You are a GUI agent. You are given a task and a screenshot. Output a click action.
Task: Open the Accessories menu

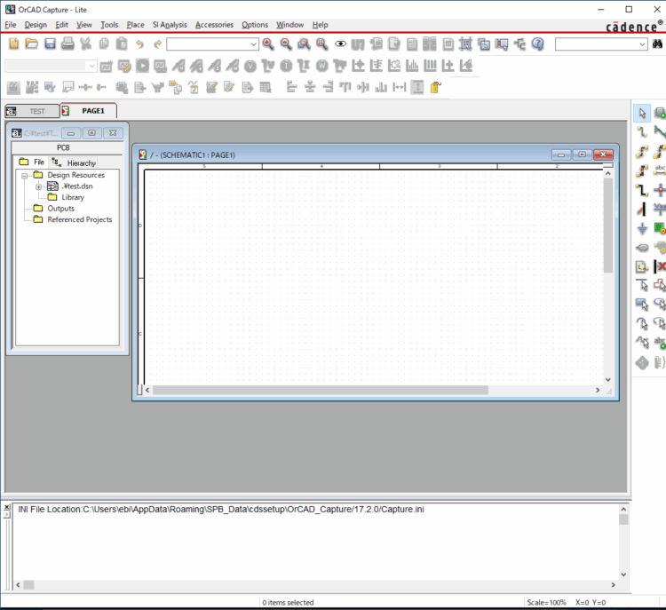tap(214, 25)
